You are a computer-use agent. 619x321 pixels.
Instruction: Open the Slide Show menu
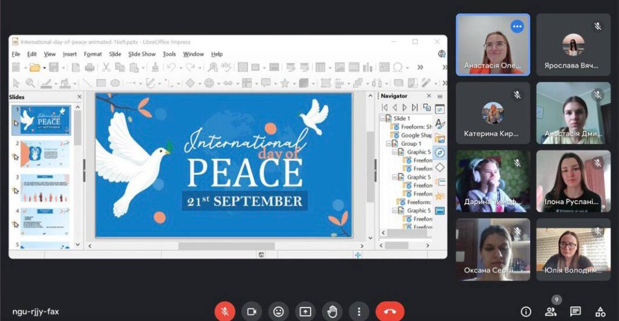(142, 54)
